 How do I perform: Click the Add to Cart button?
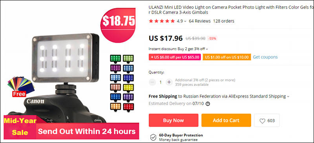pyautogui.click(x=226, y=120)
